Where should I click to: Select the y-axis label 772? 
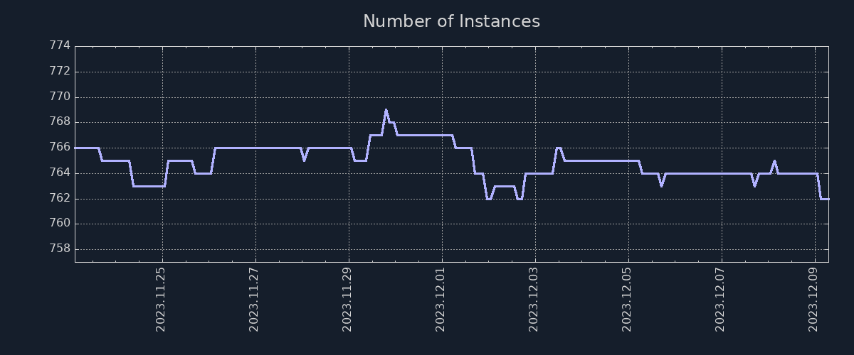[60, 71]
